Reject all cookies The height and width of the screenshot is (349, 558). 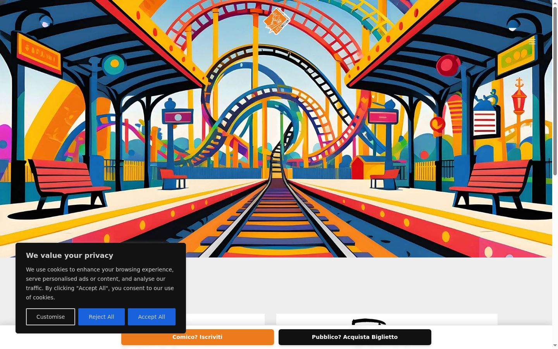pyautogui.click(x=102, y=317)
